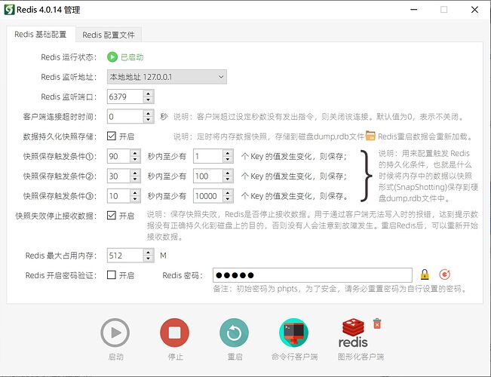Screen dimensions: 491x377
Task: Click the Redis listen port field 6379
Action: [x=125, y=97]
